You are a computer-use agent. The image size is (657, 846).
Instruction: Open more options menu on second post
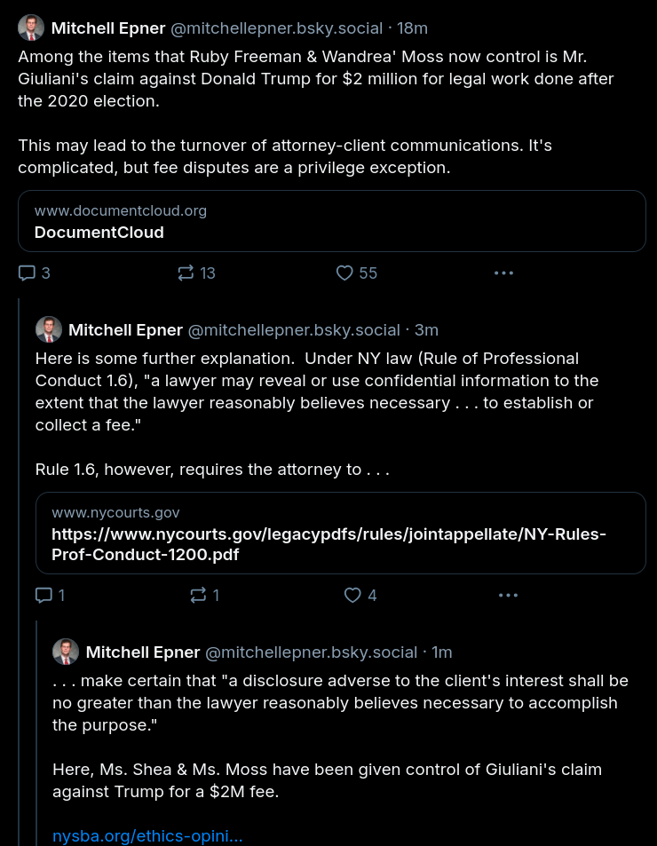coord(508,595)
